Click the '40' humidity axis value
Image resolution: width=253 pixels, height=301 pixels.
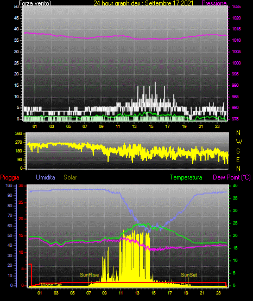(x=10, y=245)
